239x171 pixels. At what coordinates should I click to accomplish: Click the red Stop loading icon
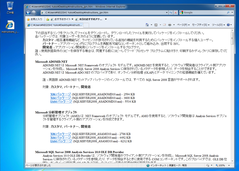176,13
